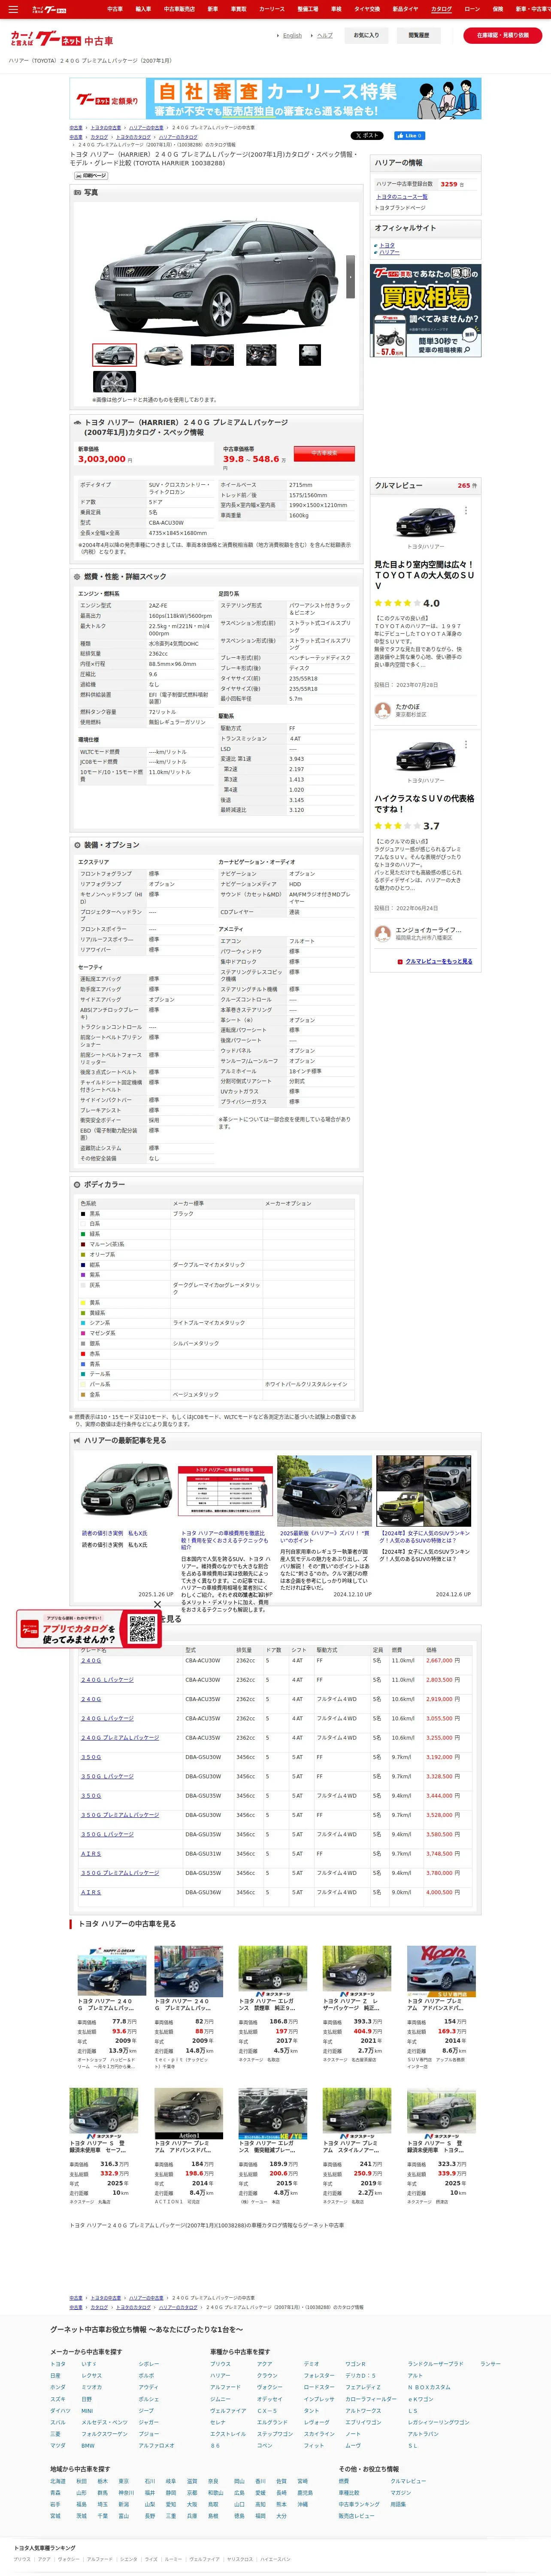This screenshot has width=551, height=2576.
Task: Open the トヨタのニュース一覧 link
Action: (402, 196)
